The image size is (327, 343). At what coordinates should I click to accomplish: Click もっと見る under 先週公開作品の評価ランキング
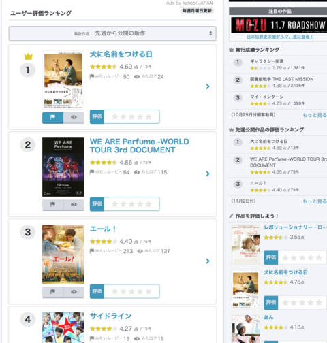click(315, 201)
